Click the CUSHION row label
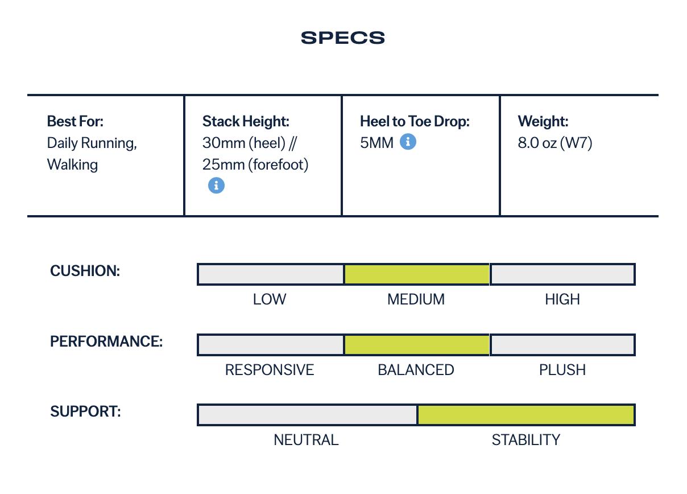Viewport: 687px width, 494px height. point(85,271)
